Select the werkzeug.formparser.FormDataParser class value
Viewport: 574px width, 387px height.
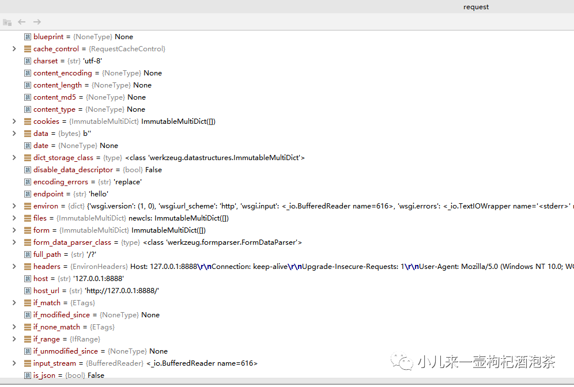tap(222, 242)
